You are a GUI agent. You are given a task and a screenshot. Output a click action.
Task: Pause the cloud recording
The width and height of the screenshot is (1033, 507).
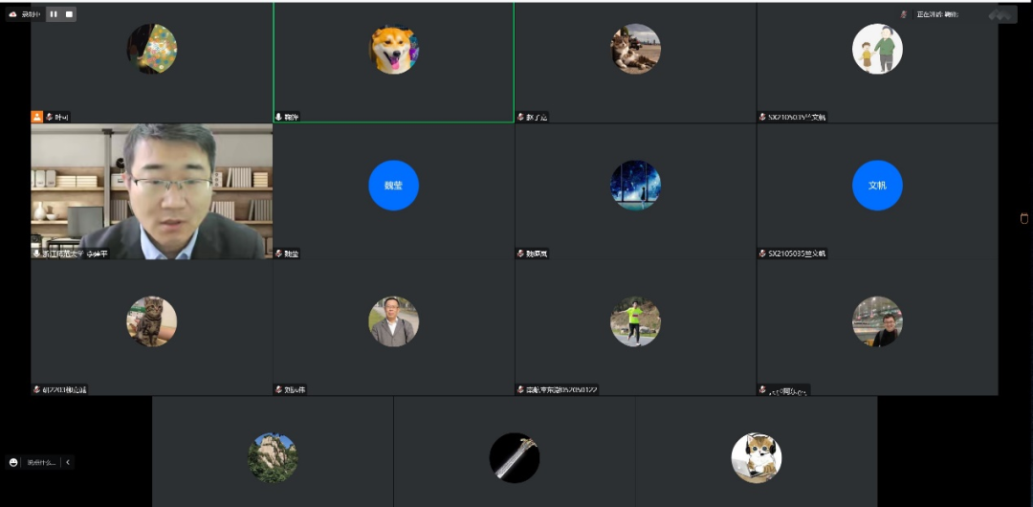[53, 14]
